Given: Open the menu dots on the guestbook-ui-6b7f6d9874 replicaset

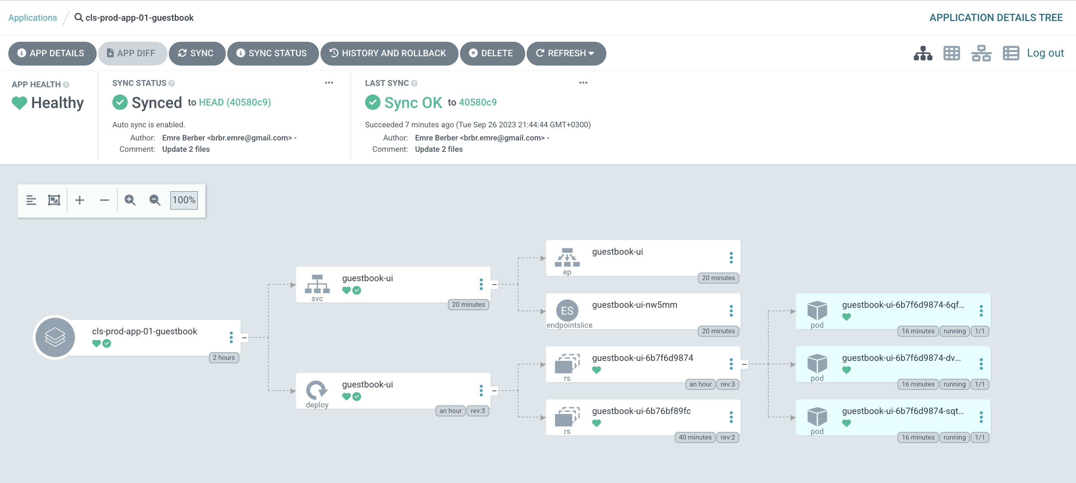Looking at the screenshot, I should click(x=731, y=364).
